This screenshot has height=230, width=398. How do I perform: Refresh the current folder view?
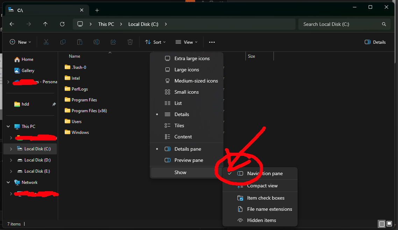pyautogui.click(x=62, y=24)
